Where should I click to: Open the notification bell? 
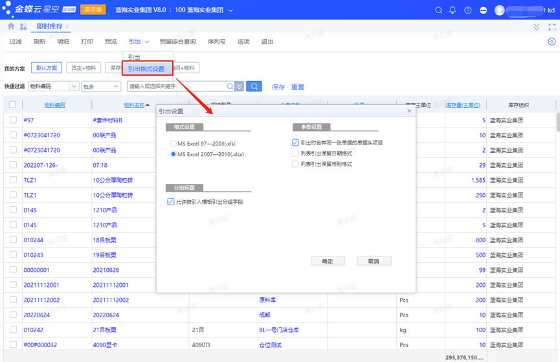(x=453, y=10)
